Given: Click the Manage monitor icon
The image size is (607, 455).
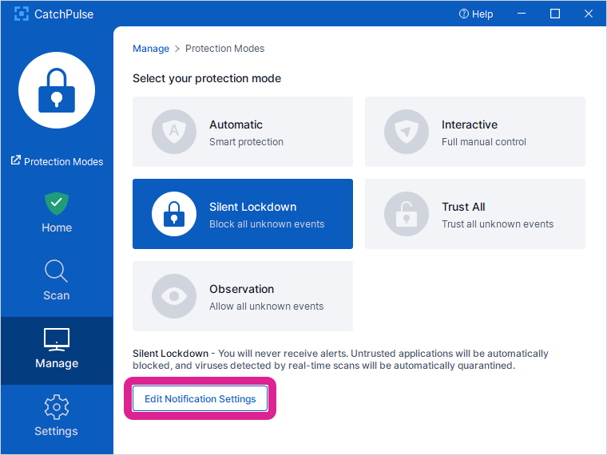Looking at the screenshot, I should (x=57, y=339).
